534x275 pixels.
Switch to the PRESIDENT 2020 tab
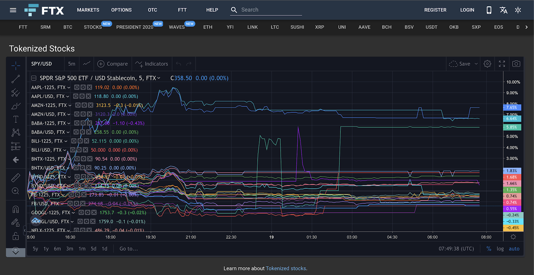[135, 27]
